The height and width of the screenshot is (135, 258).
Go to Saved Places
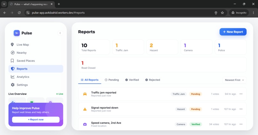36,61
